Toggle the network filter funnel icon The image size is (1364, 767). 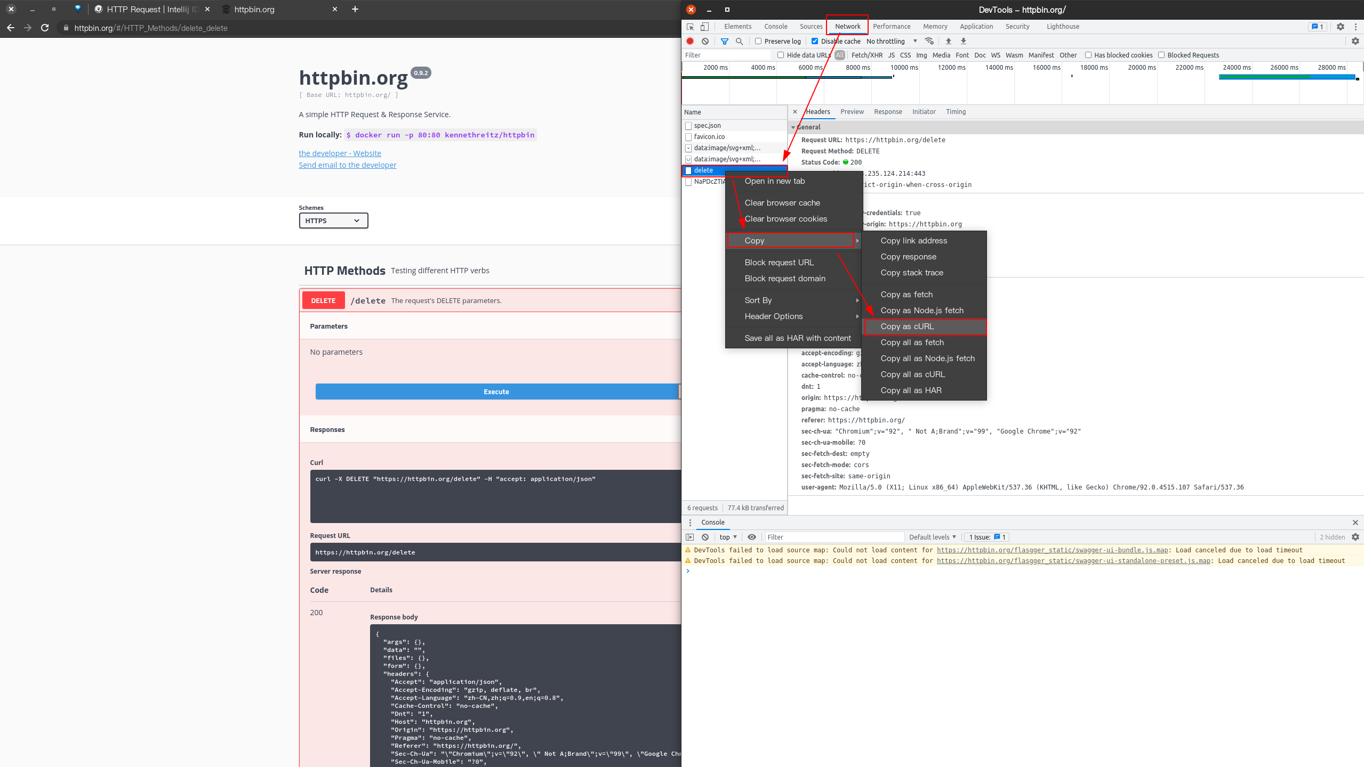[x=725, y=41]
